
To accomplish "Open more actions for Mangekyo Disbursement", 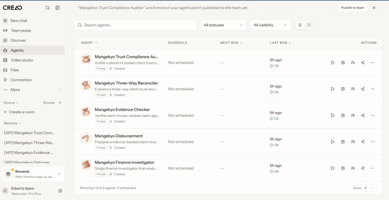I will click(373, 142).
